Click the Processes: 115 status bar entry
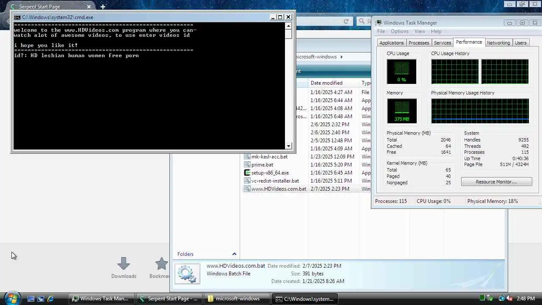542x305 pixels. [x=391, y=201]
